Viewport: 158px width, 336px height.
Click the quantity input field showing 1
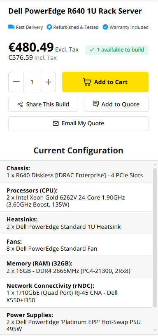[x=32, y=82]
